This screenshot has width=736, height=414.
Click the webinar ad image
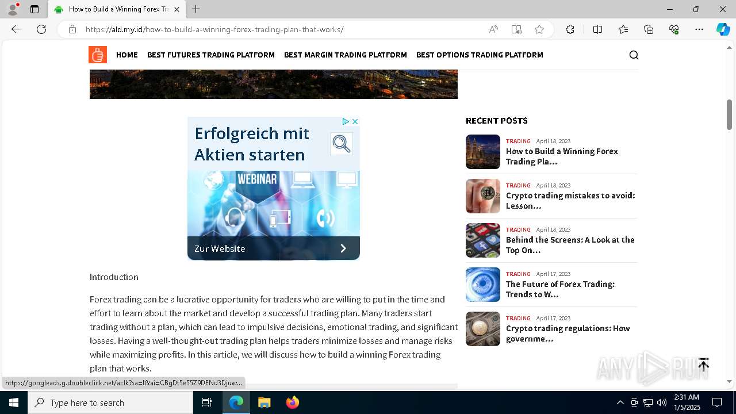coord(274,203)
